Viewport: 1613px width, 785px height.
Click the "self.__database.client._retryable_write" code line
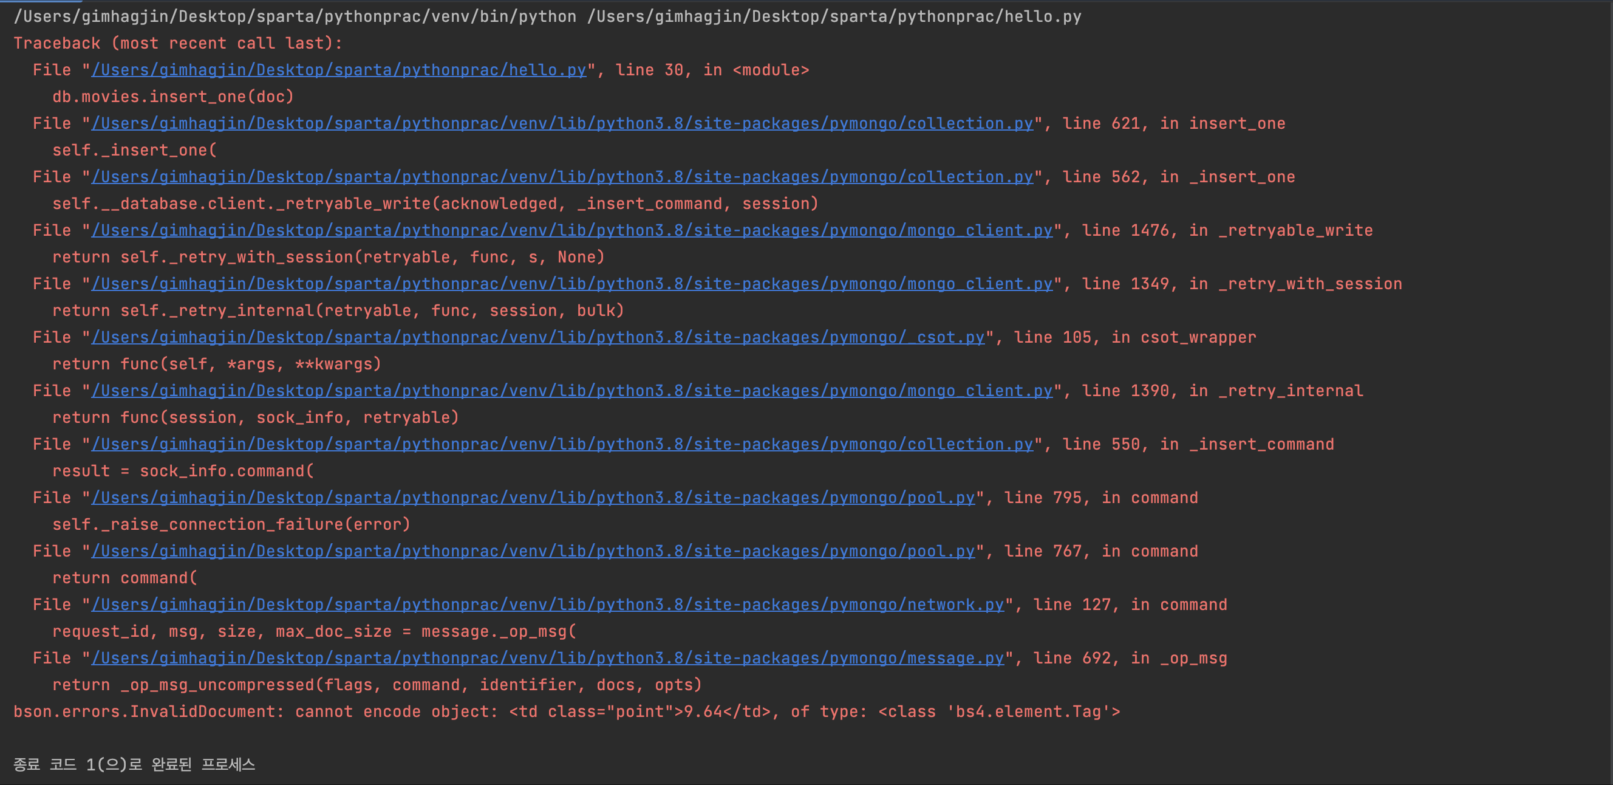(435, 204)
